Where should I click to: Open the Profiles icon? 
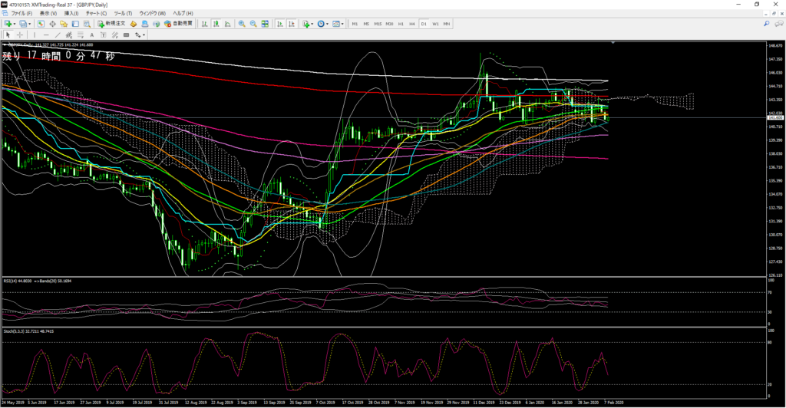coord(23,24)
